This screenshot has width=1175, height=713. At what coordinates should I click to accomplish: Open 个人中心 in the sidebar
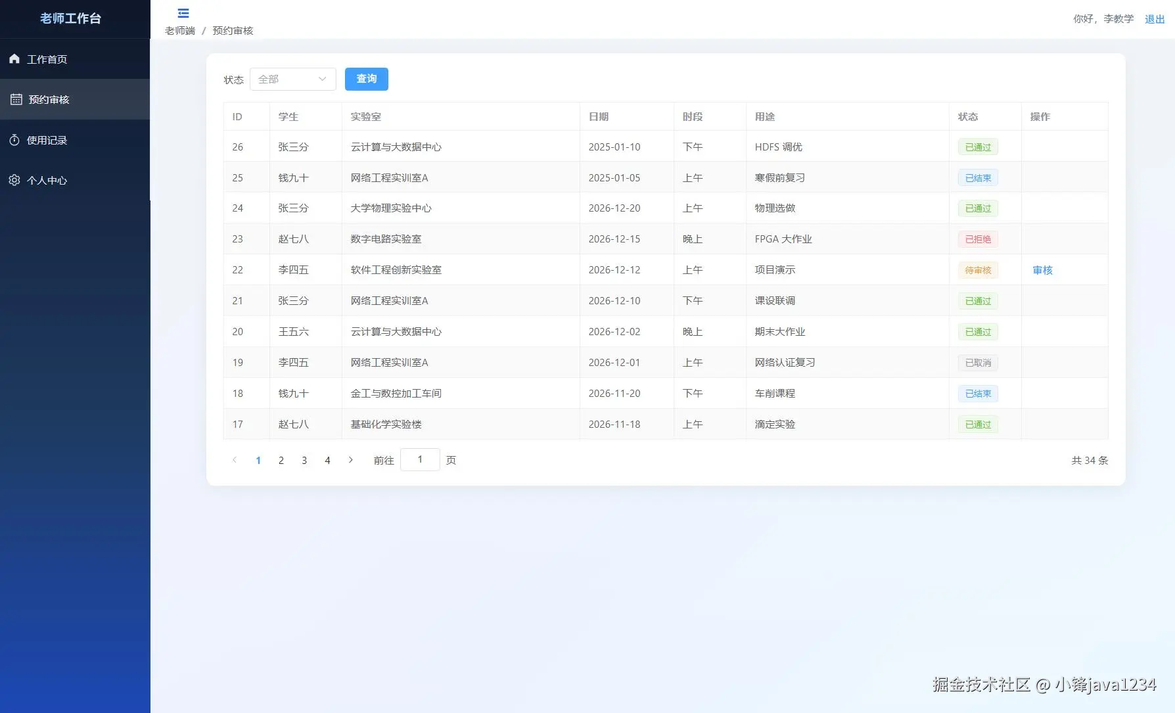pyautogui.click(x=75, y=180)
